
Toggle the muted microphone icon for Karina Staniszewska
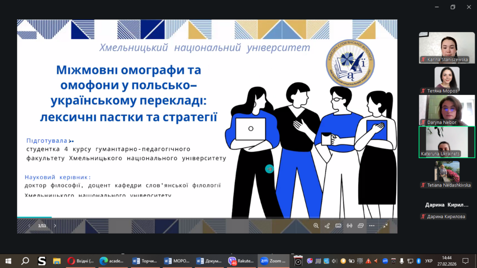pos(423,60)
